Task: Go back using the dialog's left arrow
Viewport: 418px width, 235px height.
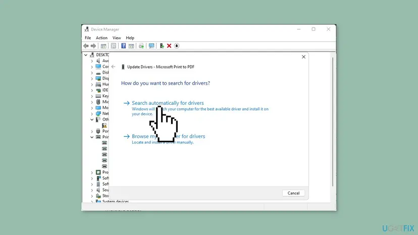Action: coord(113,67)
